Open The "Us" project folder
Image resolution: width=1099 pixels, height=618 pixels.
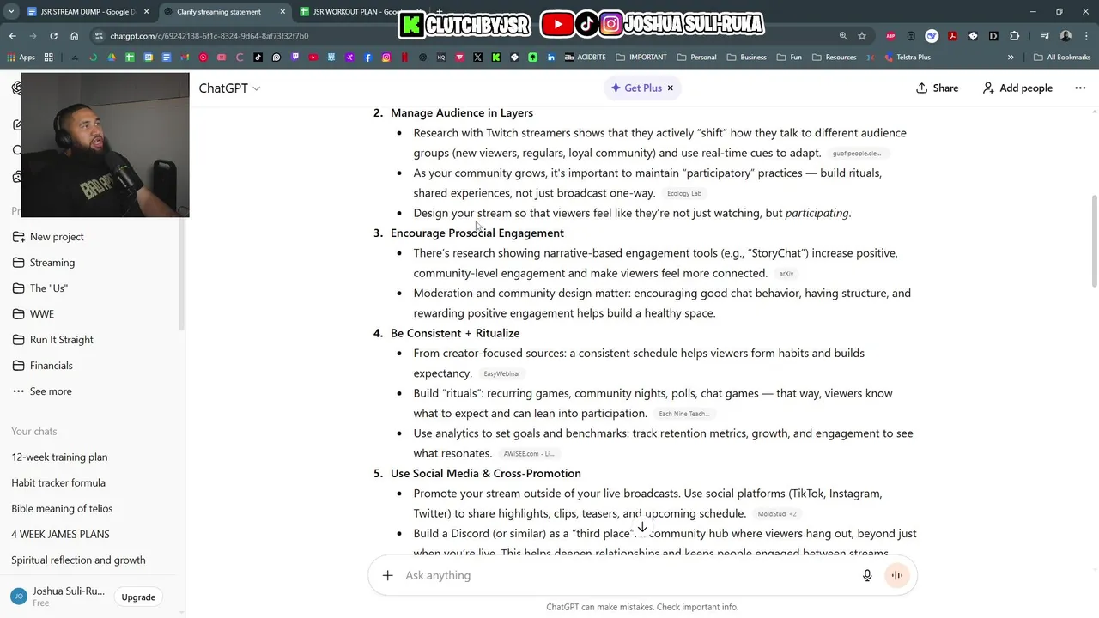(x=49, y=288)
